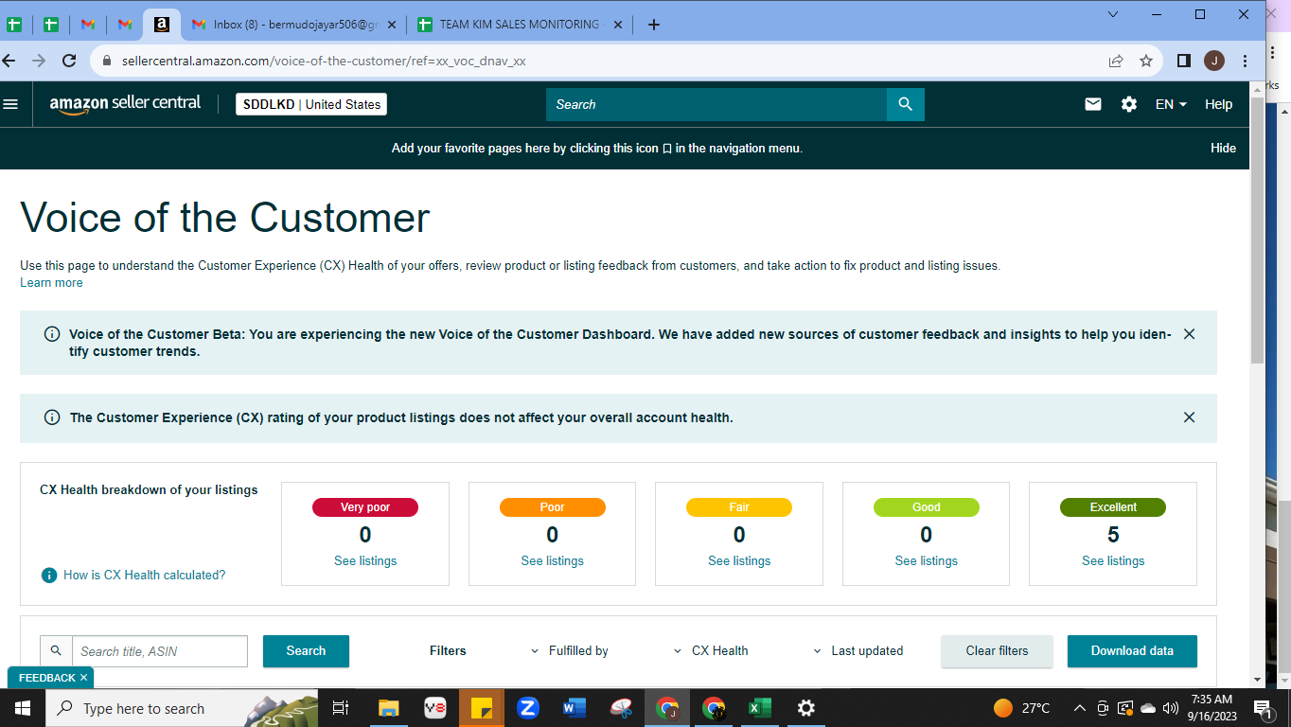Viewport: 1291px width, 727px height.
Task: Close the TEAM KIM SALES MONITORING tab
Action: [618, 25]
